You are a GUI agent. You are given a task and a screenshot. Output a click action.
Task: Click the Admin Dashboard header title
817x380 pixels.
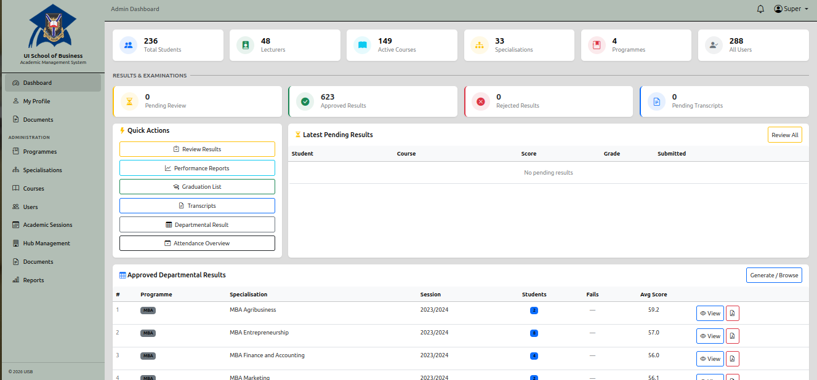click(135, 9)
